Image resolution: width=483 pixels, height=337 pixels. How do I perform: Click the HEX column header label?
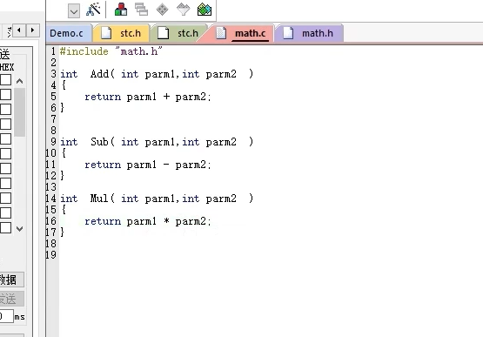tap(7, 67)
